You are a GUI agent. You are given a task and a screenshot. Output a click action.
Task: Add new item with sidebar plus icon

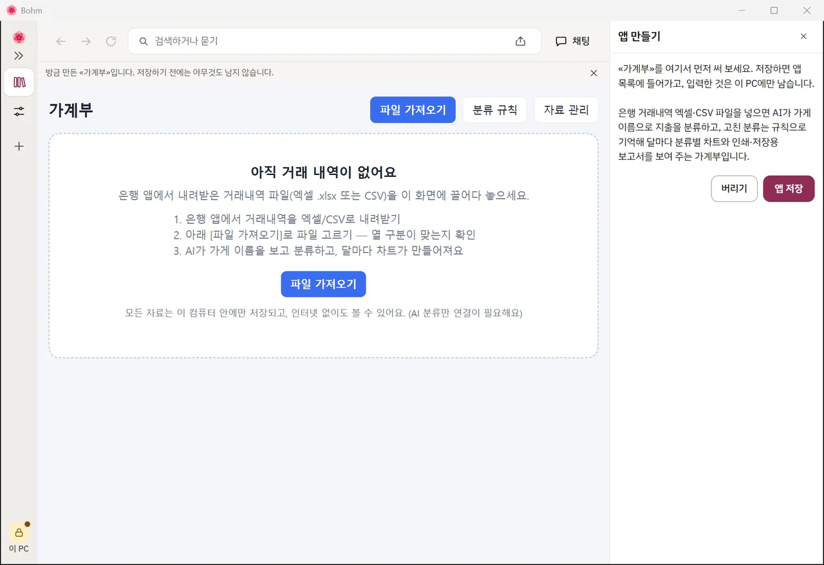pyautogui.click(x=19, y=146)
